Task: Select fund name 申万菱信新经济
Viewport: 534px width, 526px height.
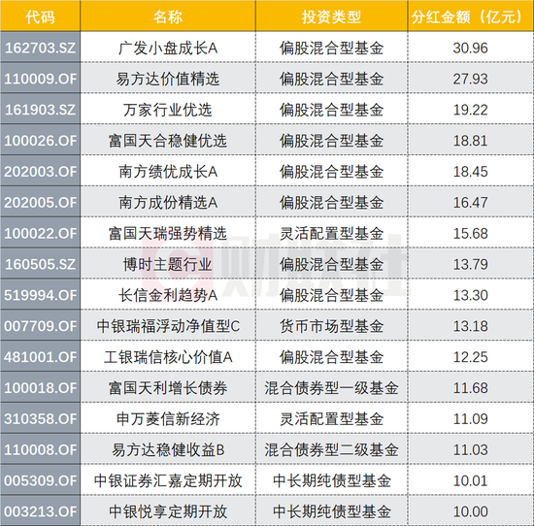Action: tap(168, 419)
